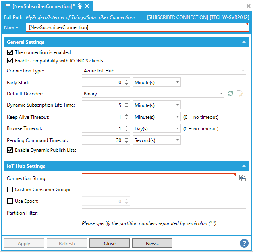253x252 pixels.
Task: Click into the Name input field
Action: (137, 27)
